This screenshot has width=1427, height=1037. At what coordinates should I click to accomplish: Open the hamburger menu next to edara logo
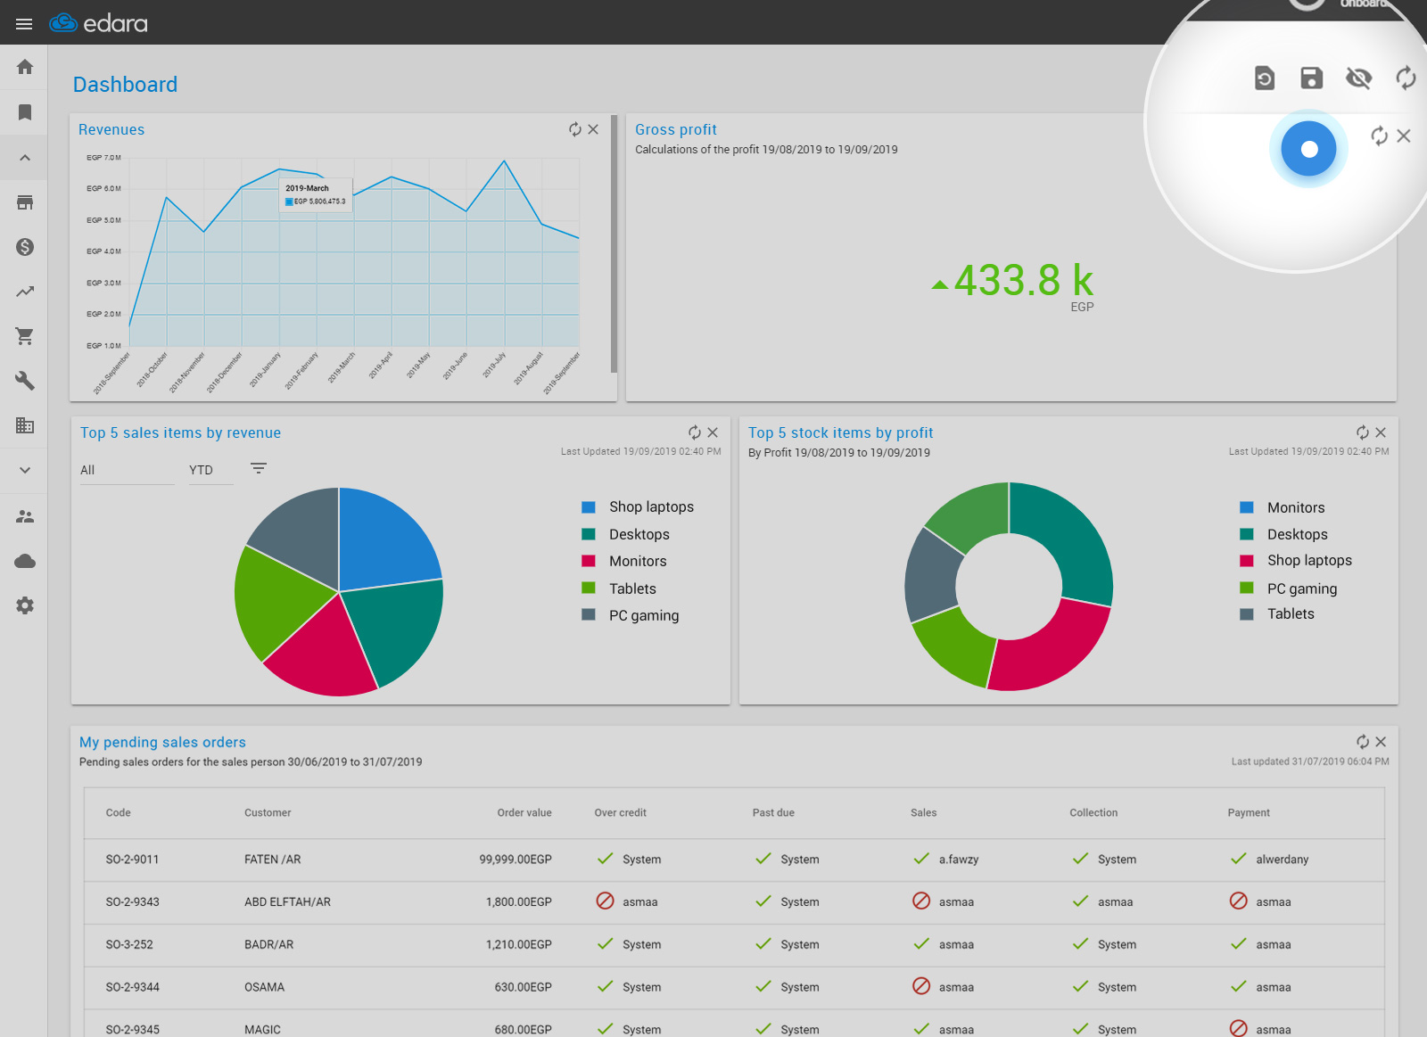point(24,24)
